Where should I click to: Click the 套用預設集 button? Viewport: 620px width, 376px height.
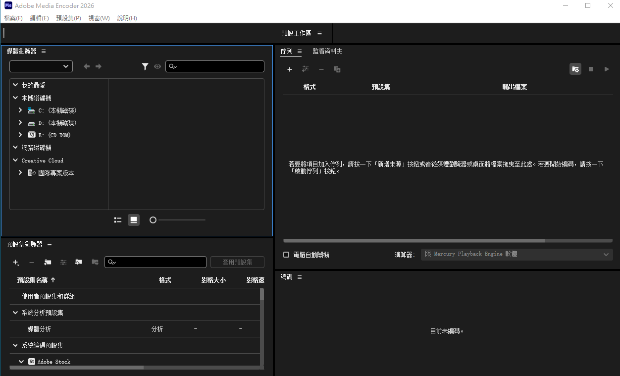[237, 262]
